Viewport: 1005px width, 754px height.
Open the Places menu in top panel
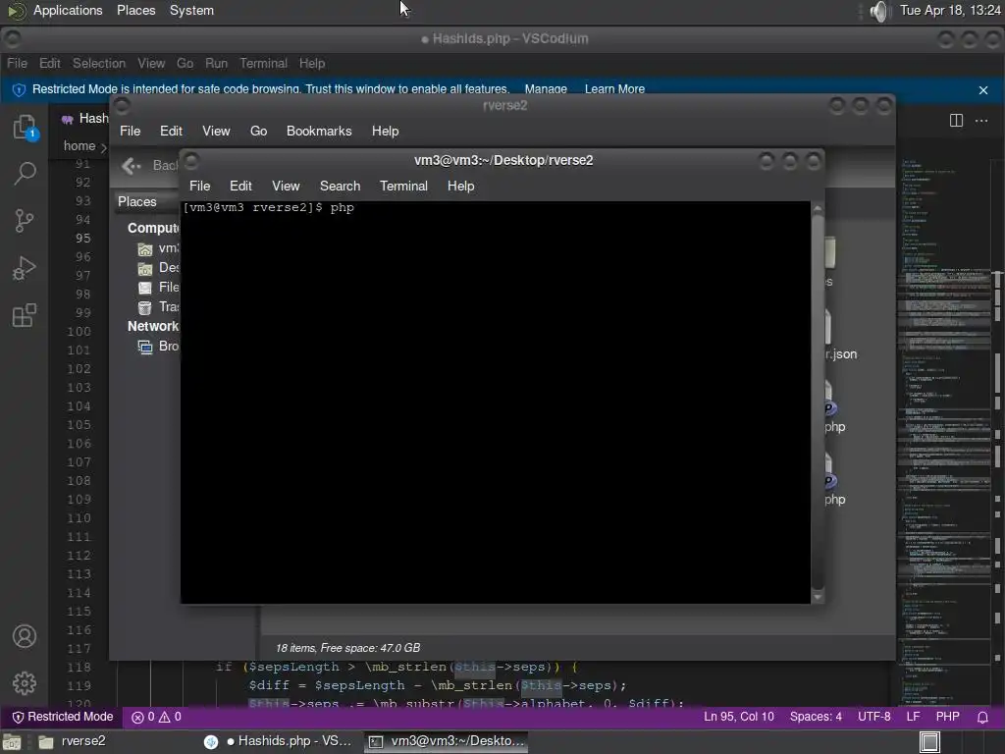point(135,10)
